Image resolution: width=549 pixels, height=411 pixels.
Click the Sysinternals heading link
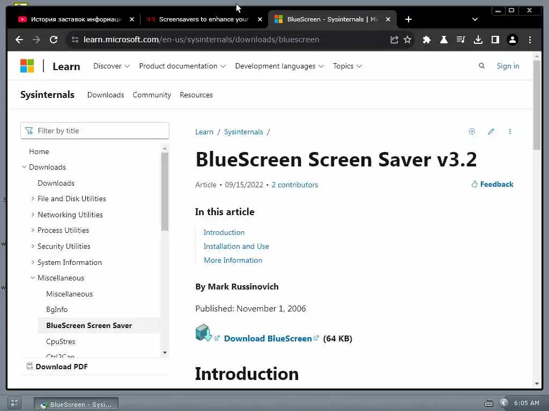pos(47,95)
